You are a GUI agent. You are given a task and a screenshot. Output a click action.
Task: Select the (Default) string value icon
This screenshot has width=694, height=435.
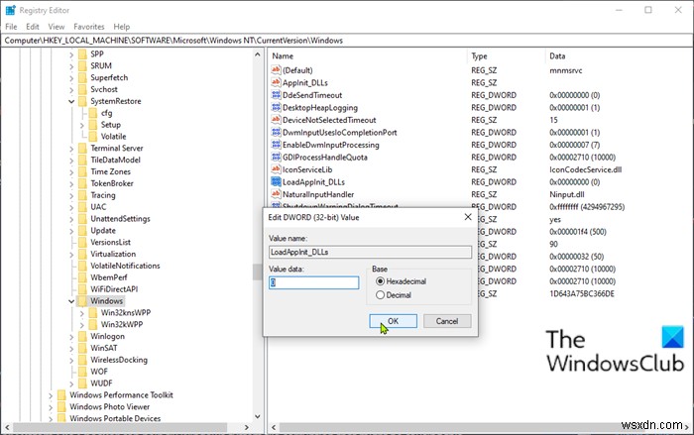(276, 70)
